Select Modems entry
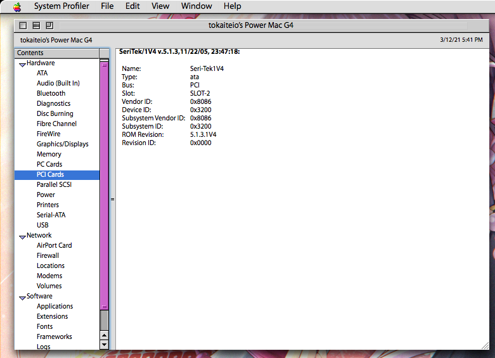Viewport: 495px width, 358px height. (49, 276)
